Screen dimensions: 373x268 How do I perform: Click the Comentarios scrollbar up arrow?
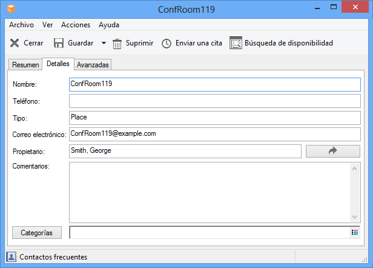(354, 169)
